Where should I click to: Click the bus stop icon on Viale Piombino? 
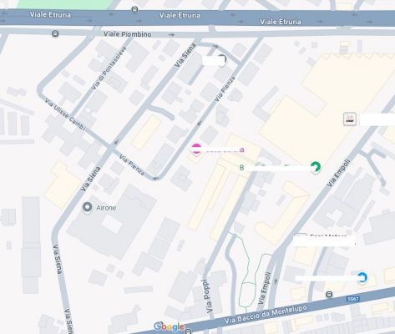click(55, 33)
